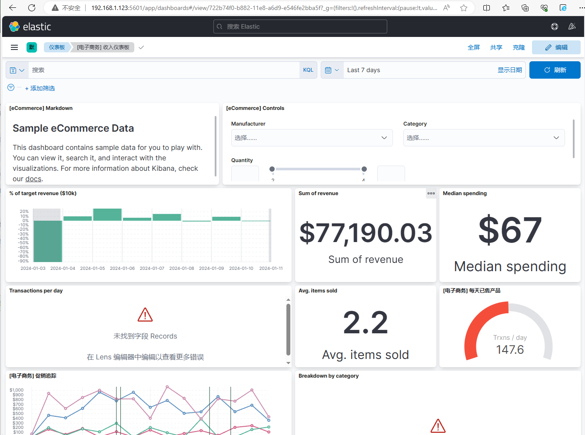
Task: Open the hamburger navigation menu
Action: coord(14,47)
